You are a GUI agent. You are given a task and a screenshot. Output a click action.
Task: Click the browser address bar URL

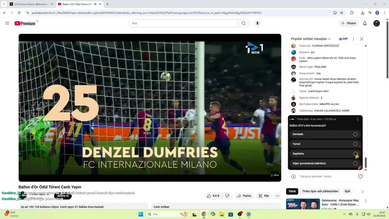pyautogui.click(x=146, y=13)
